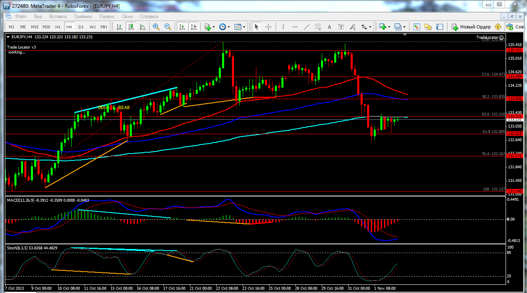Click the zoom in magnifier icon
The image size is (527, 293).
(156, 27)
